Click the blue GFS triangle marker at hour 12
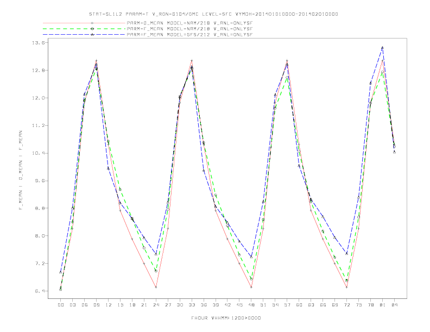 click(109, 169)
